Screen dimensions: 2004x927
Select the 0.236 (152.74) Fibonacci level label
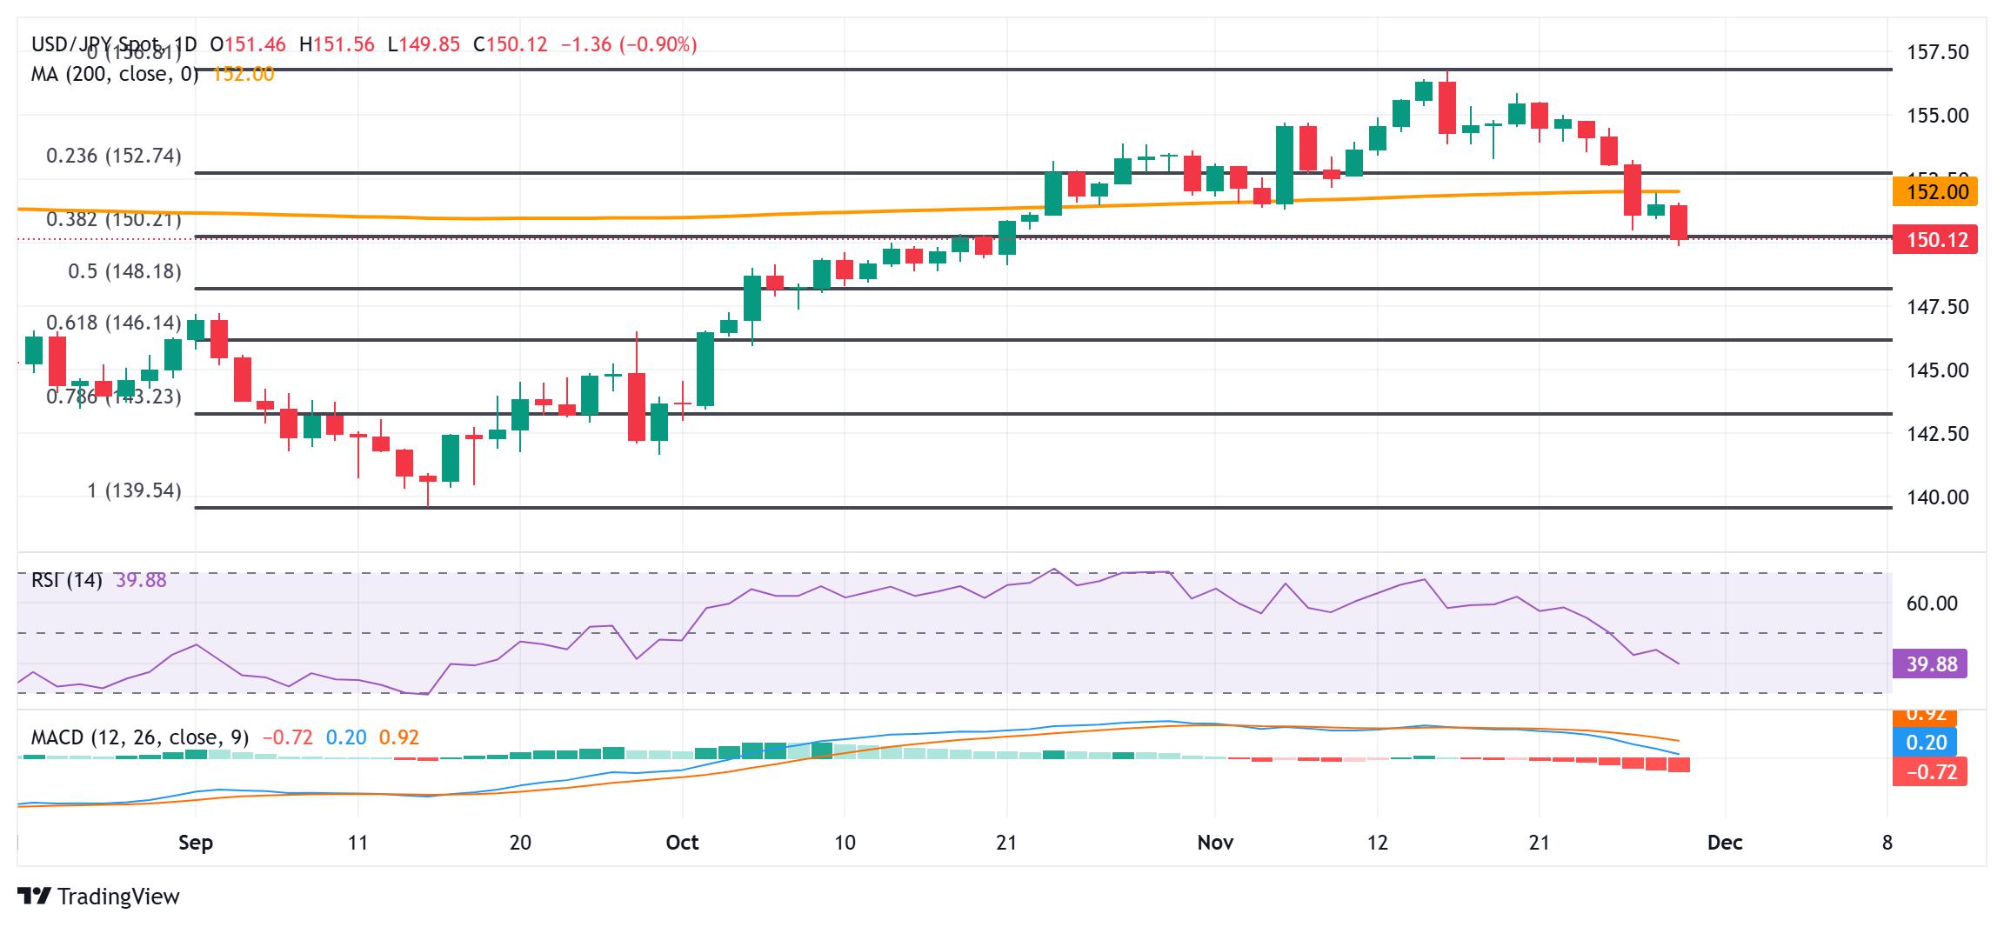114,156
